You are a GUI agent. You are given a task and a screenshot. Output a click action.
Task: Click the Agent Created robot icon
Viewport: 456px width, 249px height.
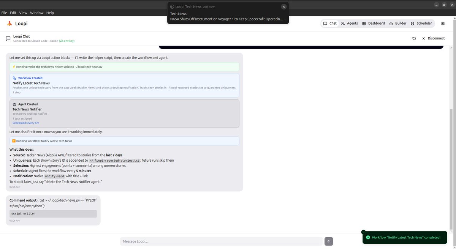[14, 104]
